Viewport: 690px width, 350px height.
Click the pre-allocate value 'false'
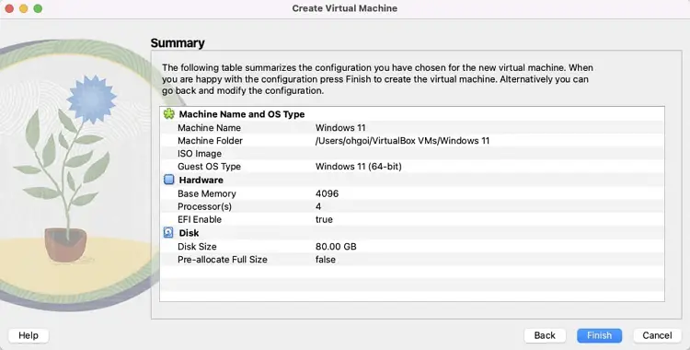click(325, 260)
